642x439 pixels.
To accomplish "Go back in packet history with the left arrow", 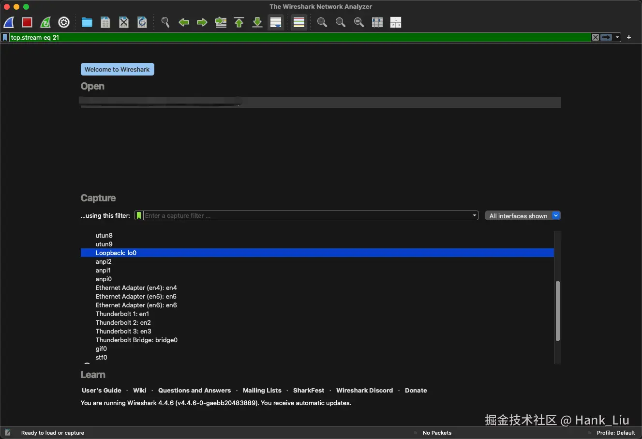I will [184, 22].
